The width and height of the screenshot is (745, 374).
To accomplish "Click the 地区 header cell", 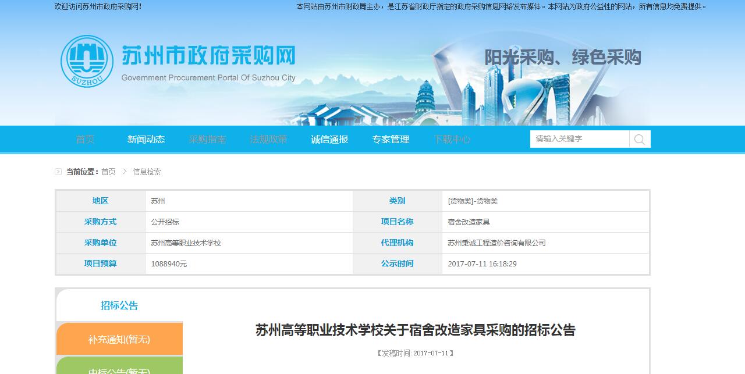I will click(x=100, y=201).
